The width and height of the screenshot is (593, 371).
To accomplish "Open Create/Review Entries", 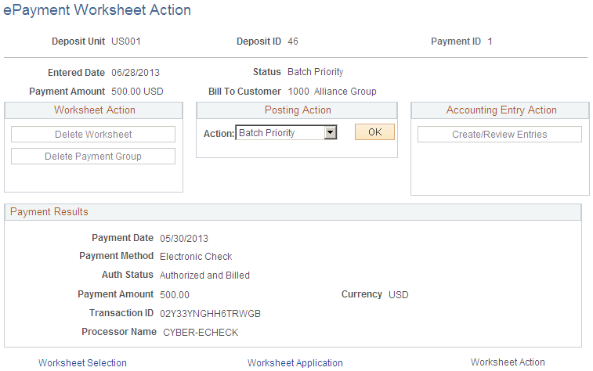I will [x=499, y=135].
